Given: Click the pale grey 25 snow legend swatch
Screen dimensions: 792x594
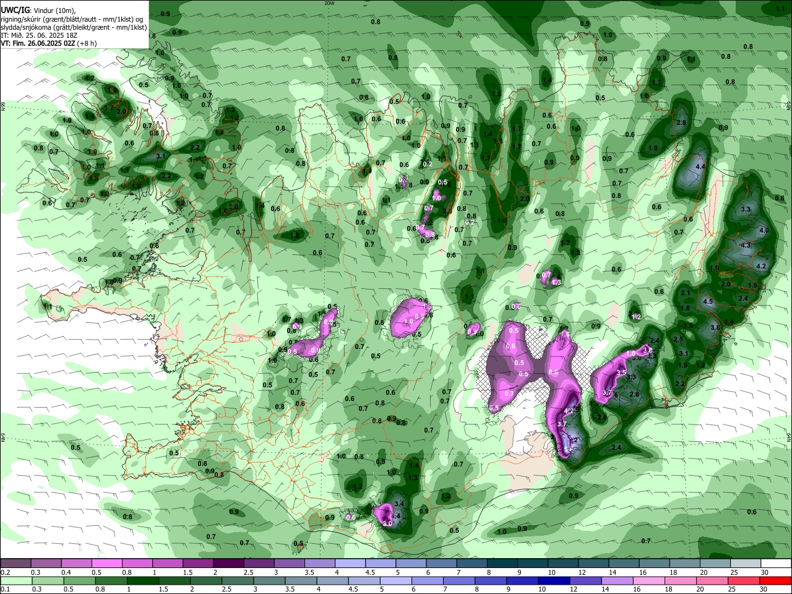Looking at the screenshot, I should click(746, 564).
